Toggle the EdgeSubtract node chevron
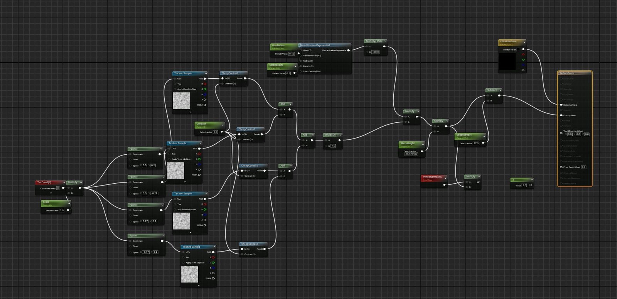 484,136
